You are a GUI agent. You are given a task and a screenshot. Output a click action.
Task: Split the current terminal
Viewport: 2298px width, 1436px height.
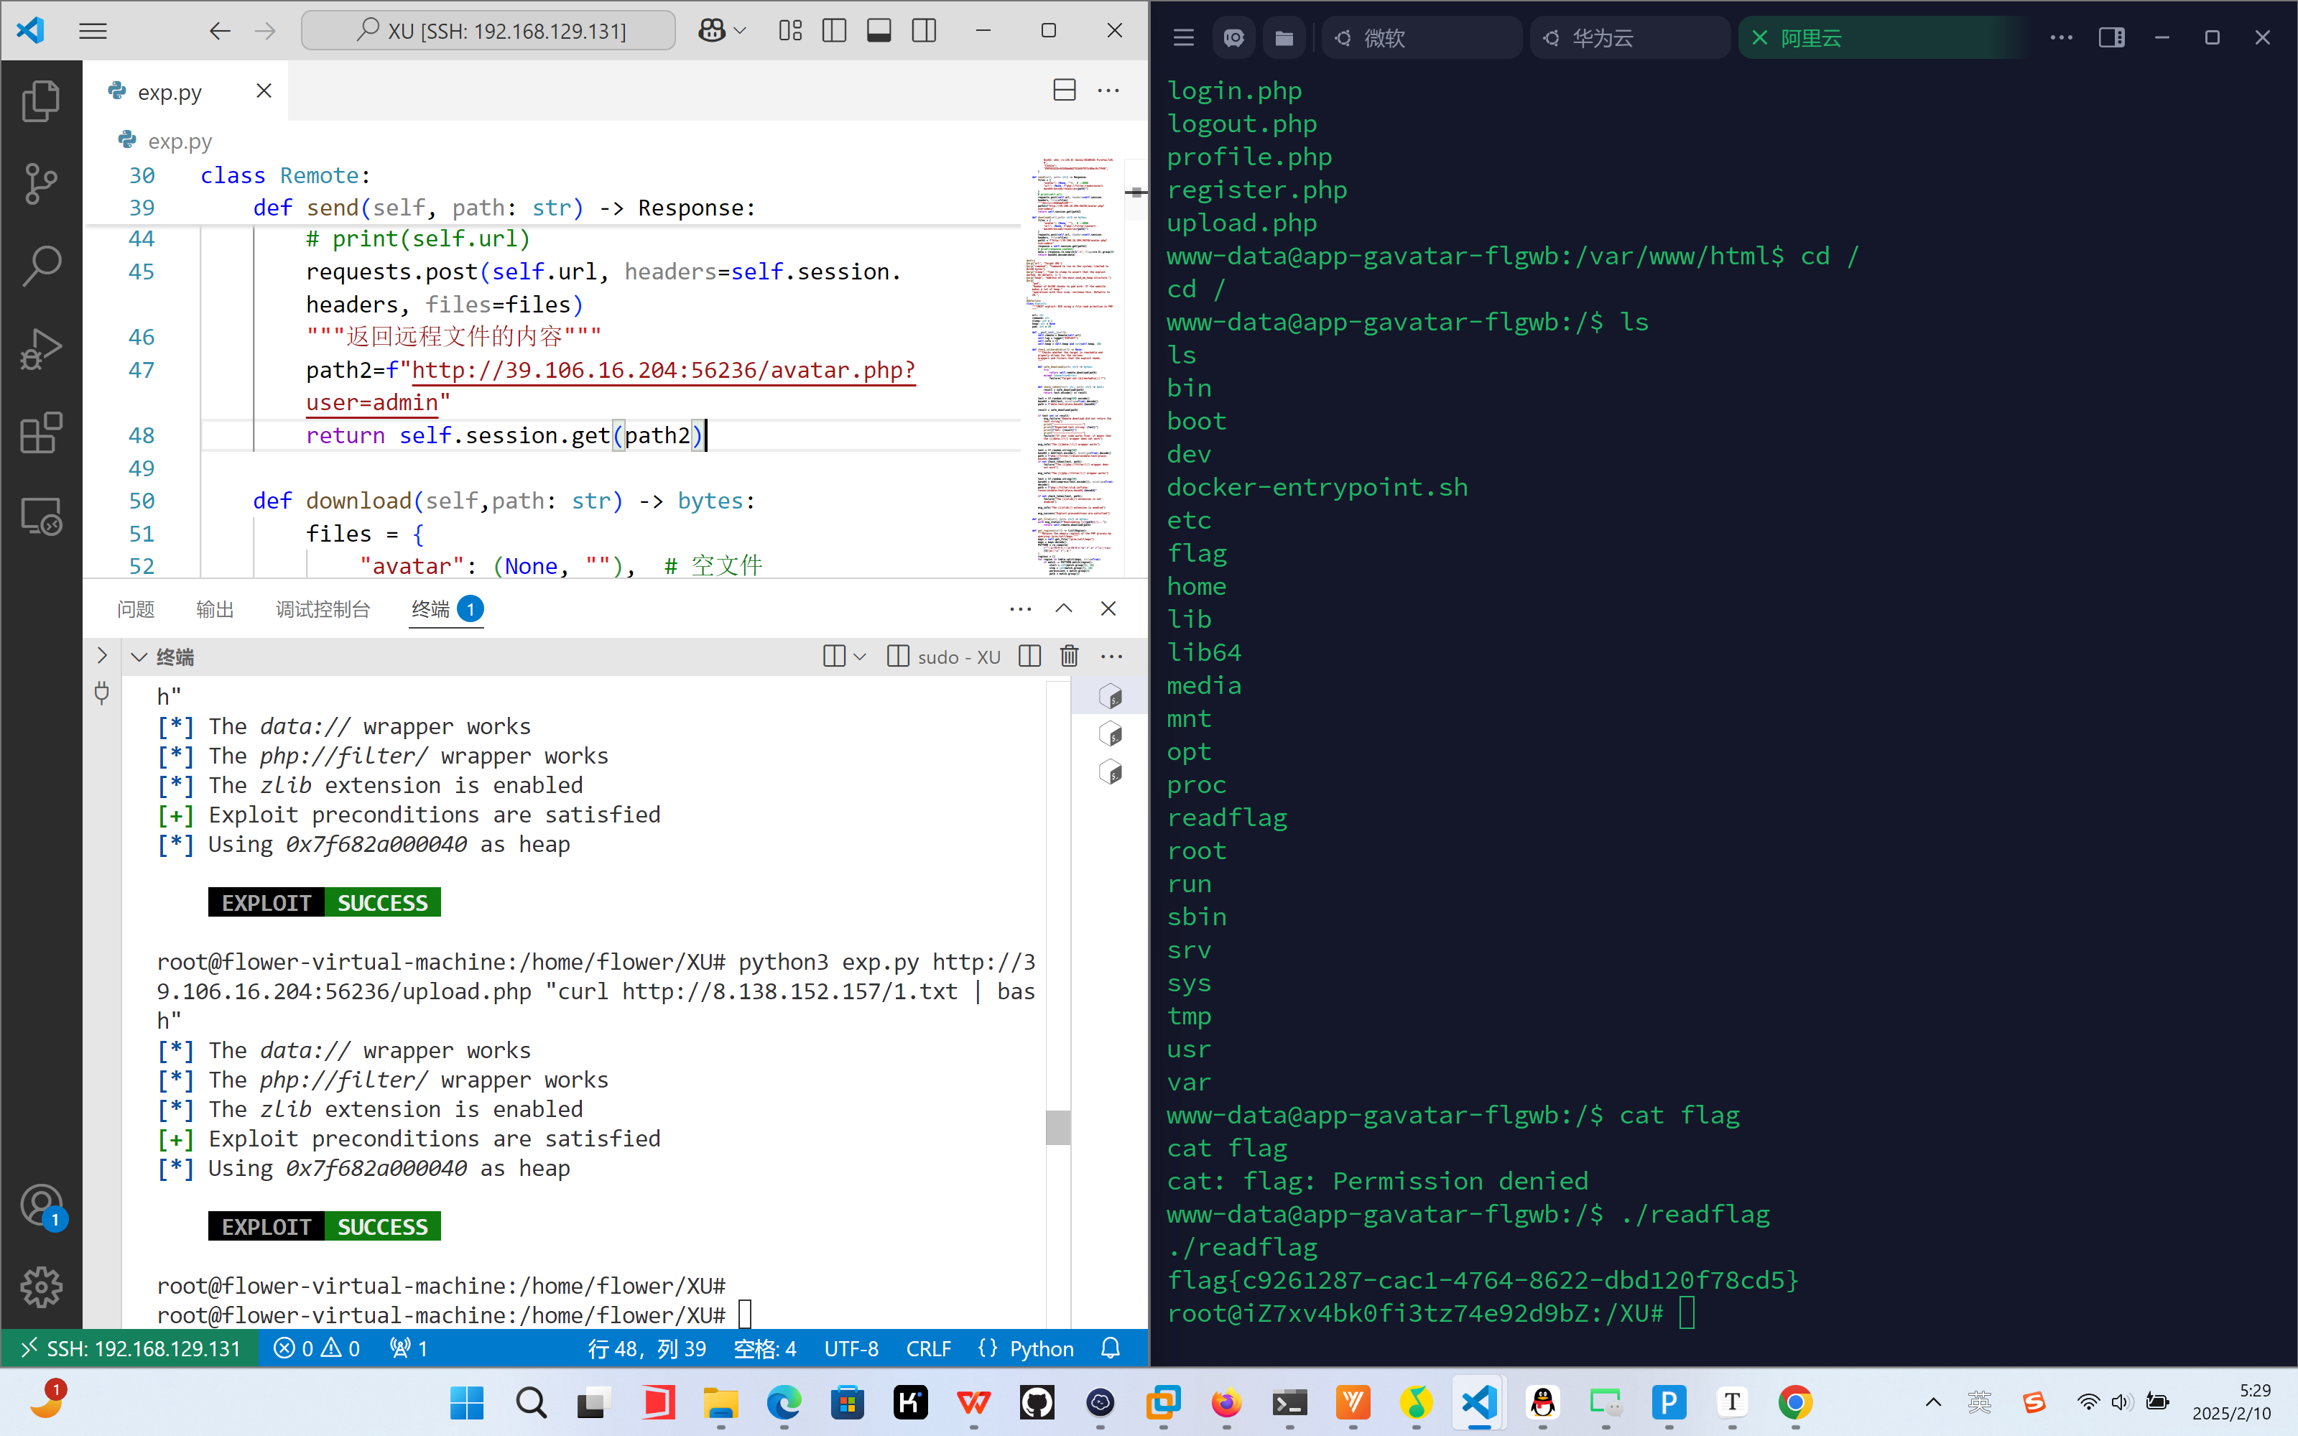click(1029, 657)
